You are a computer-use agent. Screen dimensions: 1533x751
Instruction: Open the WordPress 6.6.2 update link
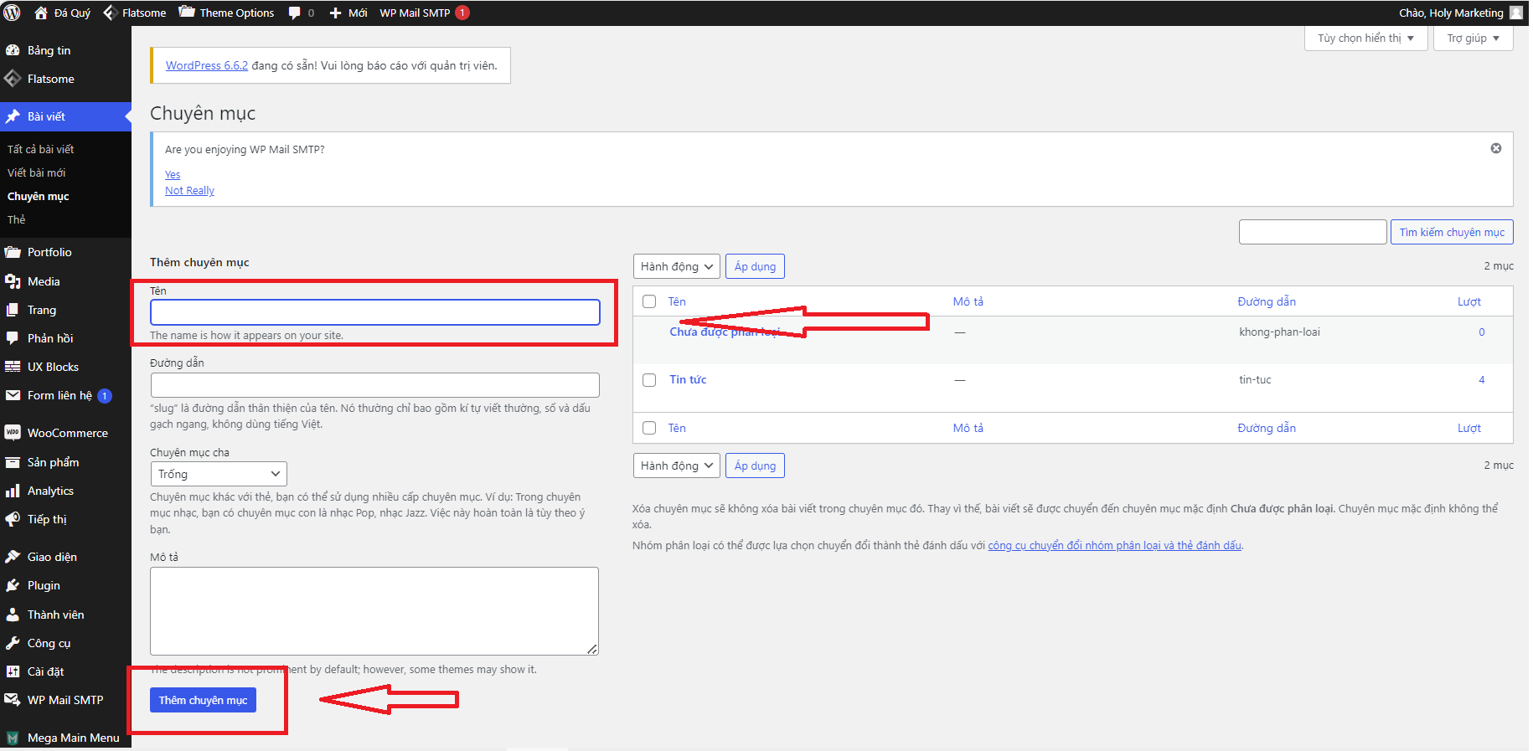tap(207, 65)
